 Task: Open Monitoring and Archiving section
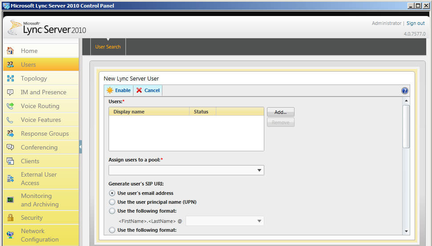pyautogui.click(x=41, y=200)
